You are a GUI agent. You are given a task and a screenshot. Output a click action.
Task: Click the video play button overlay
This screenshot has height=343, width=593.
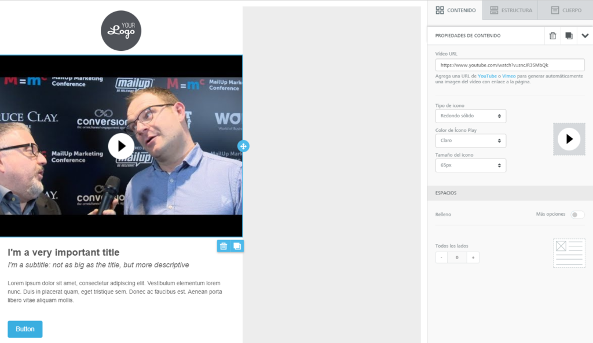[x=121, y=146]
